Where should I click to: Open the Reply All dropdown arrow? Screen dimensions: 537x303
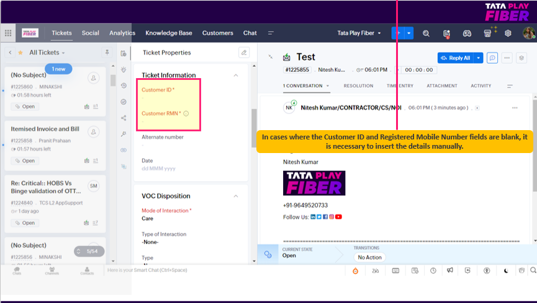(x=479, y=58)
